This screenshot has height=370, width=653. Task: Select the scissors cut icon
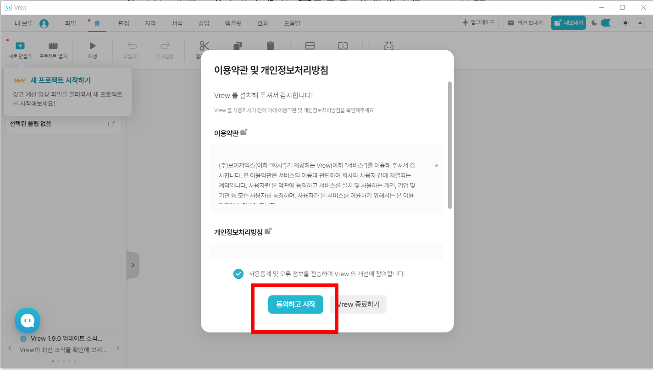click(x=205, y=46)
